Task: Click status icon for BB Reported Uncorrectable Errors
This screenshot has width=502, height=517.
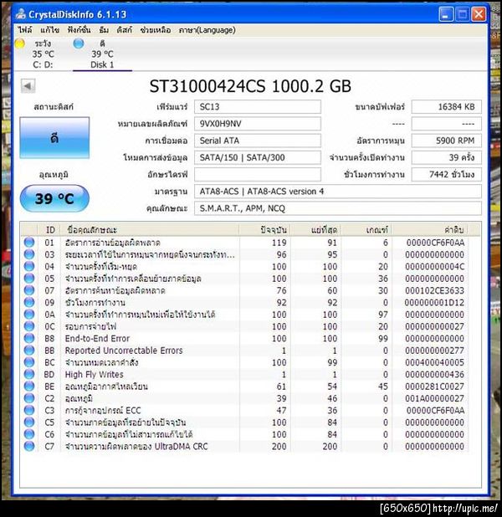Action: coord(29,351)
